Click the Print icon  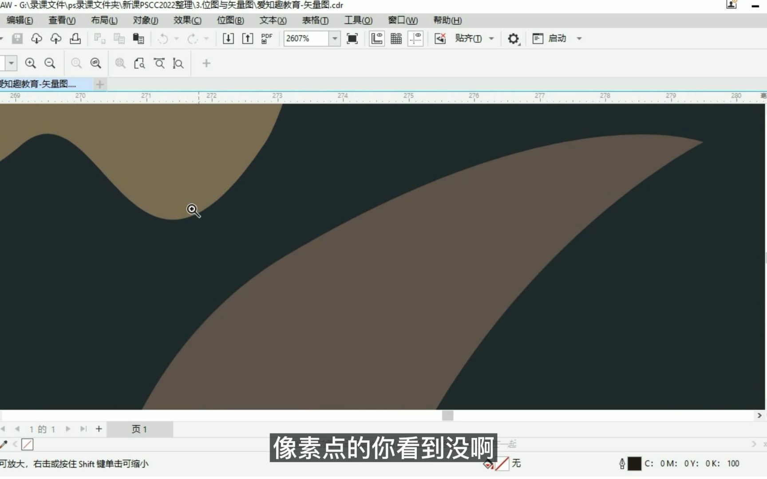click(x=75, y=39)
